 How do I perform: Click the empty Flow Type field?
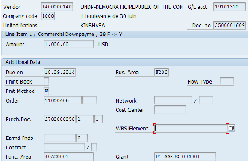(x=227, y=81)
